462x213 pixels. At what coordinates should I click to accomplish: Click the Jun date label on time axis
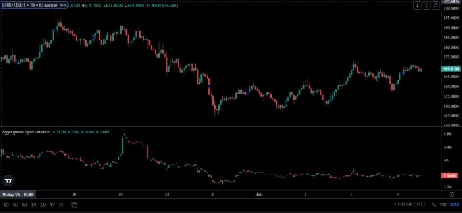pos(259,195)
